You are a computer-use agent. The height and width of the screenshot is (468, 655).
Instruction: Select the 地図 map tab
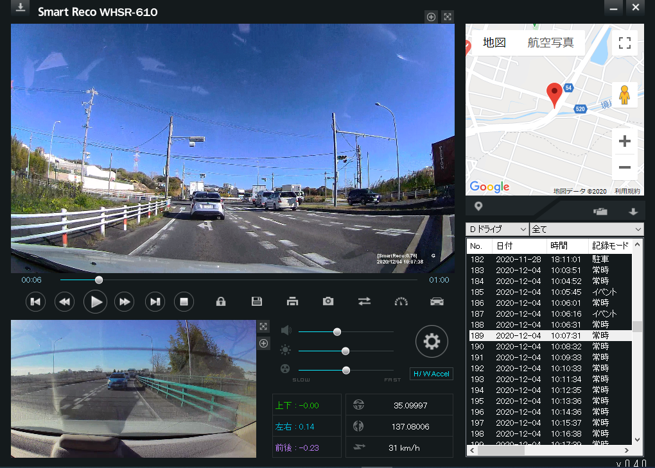494,43
